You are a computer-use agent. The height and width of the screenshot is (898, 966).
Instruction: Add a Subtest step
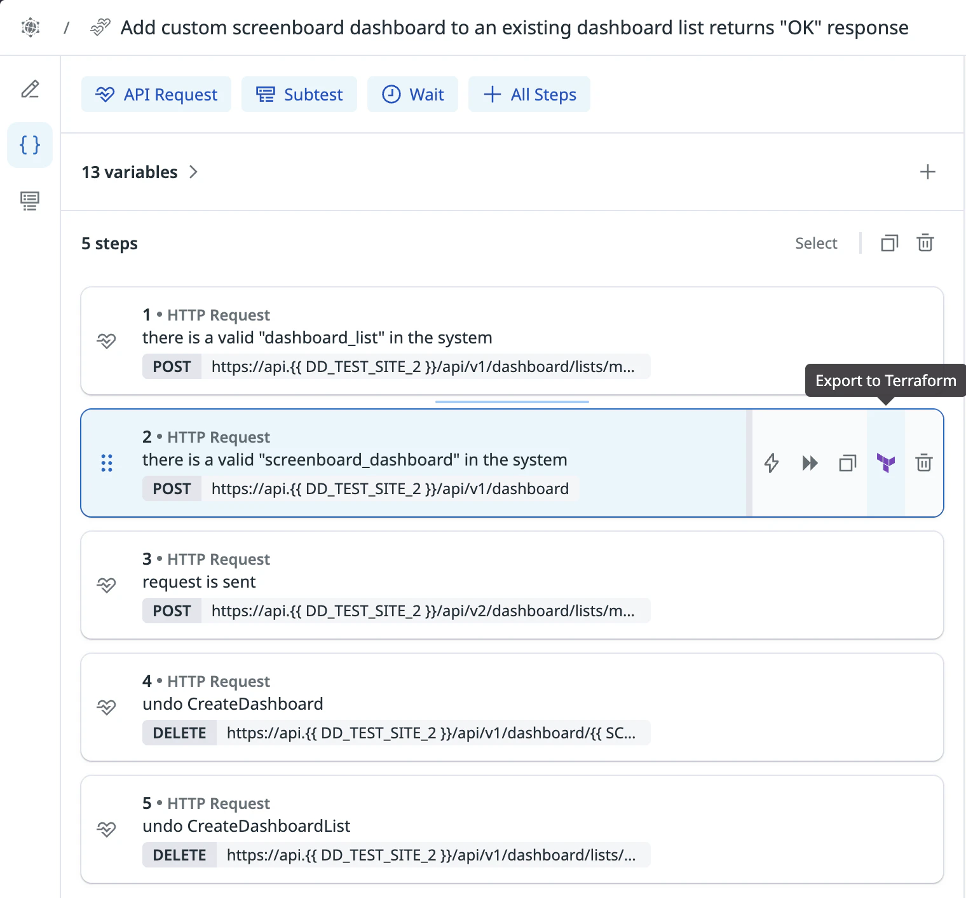coord(299,95)
